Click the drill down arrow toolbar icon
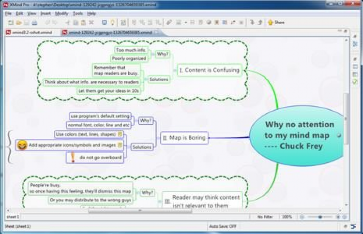The width and height of the screenshot is (363, 234). pos(252,22)
